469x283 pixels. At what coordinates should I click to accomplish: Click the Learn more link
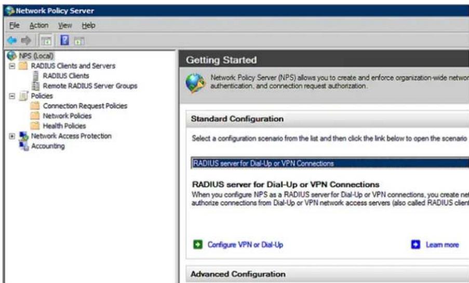pyautogui.click(x=442, y=245)
